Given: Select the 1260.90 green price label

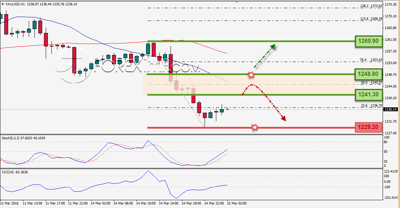Looking at the screenshot, I should click(x=369, y=41).
